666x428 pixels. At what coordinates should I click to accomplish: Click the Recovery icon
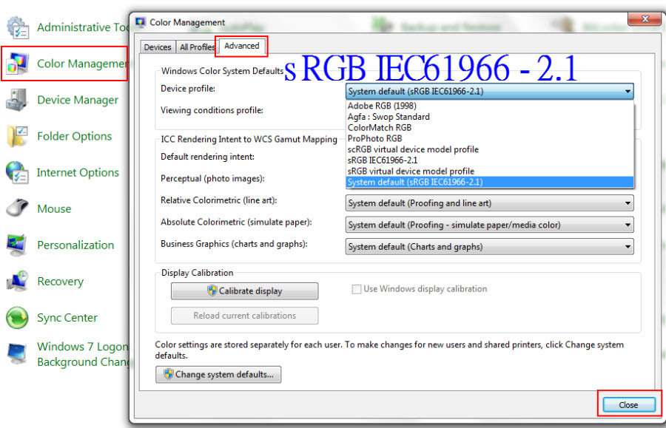(x=18, y=281)
